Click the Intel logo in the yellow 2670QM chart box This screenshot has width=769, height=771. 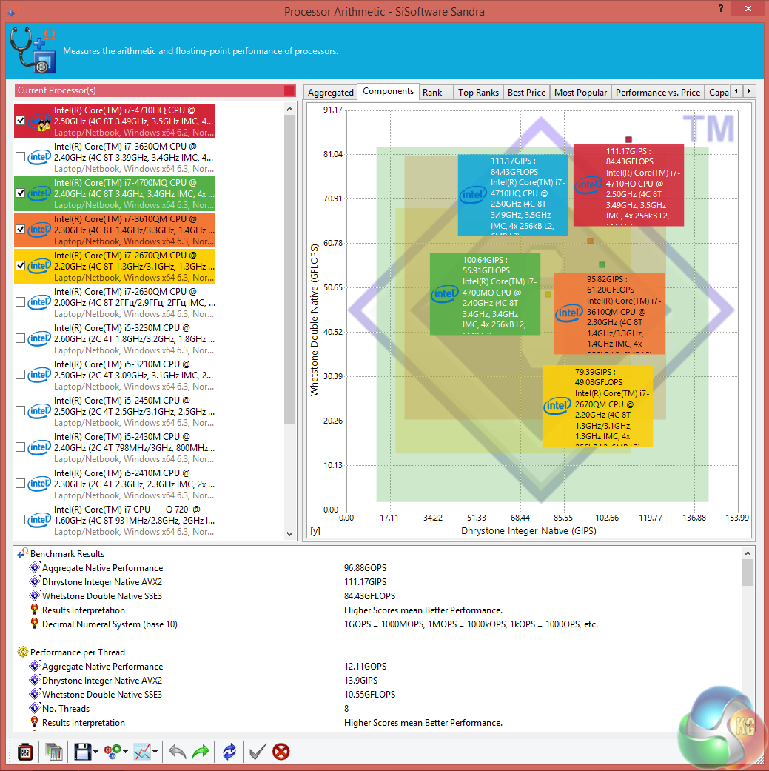[x=557, y=406]
